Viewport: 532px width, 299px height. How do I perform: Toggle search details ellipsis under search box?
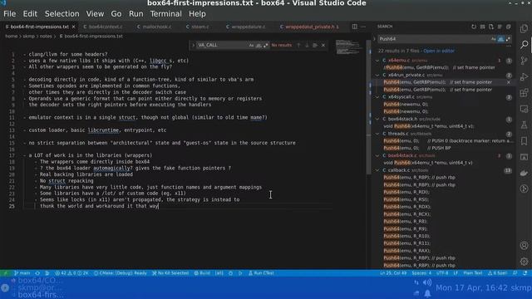(508, 47)
